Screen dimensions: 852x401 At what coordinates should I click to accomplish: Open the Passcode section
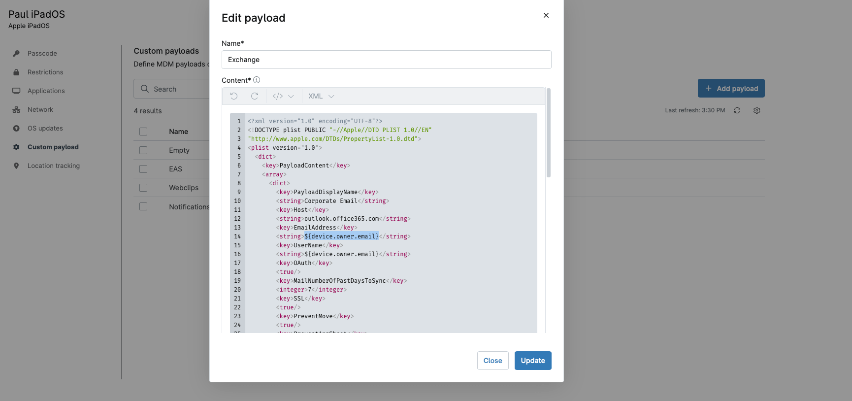[x=42, y=53]
